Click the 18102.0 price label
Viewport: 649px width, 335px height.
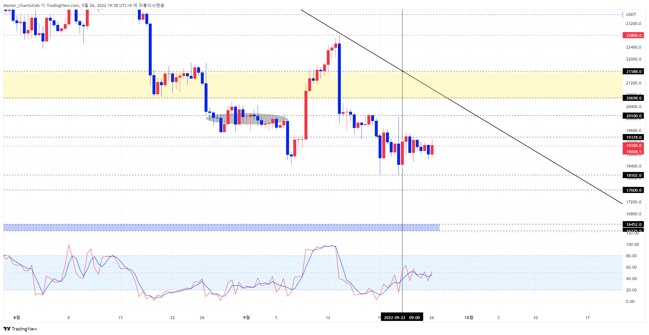point(633,175)
